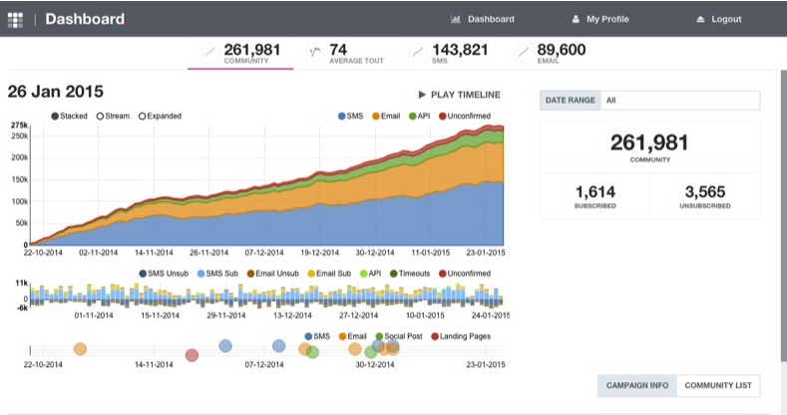Select the 261,981 Community stat tab
787x415 pixels.
tap(241, 53)
